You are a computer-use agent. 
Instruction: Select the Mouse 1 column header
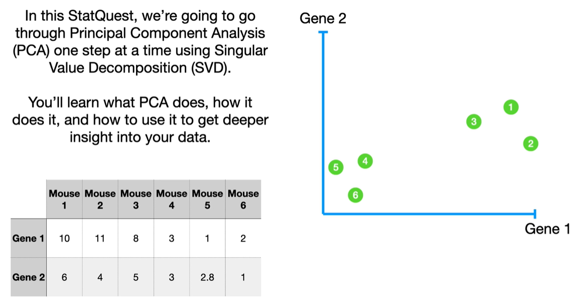pos(64,200)
